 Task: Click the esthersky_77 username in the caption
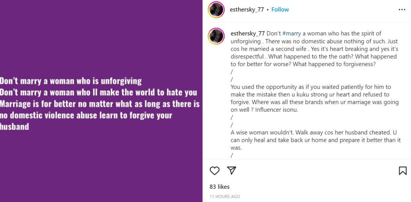[x=248, y=33]
